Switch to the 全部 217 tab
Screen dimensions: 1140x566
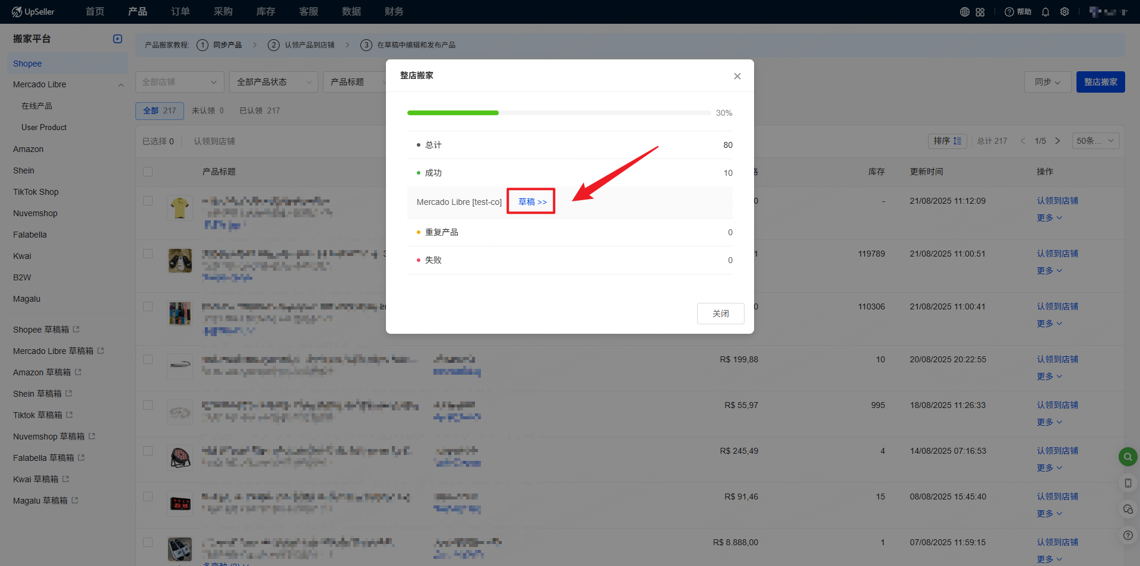click(x=160, y=110)
